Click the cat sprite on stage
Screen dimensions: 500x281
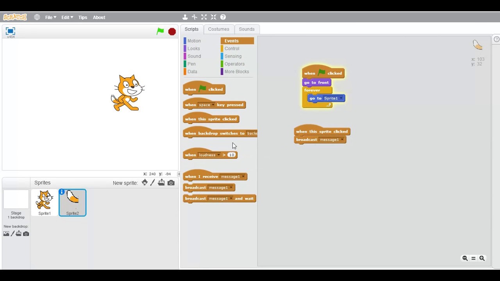pyautogui.click(x=127, y=93)
